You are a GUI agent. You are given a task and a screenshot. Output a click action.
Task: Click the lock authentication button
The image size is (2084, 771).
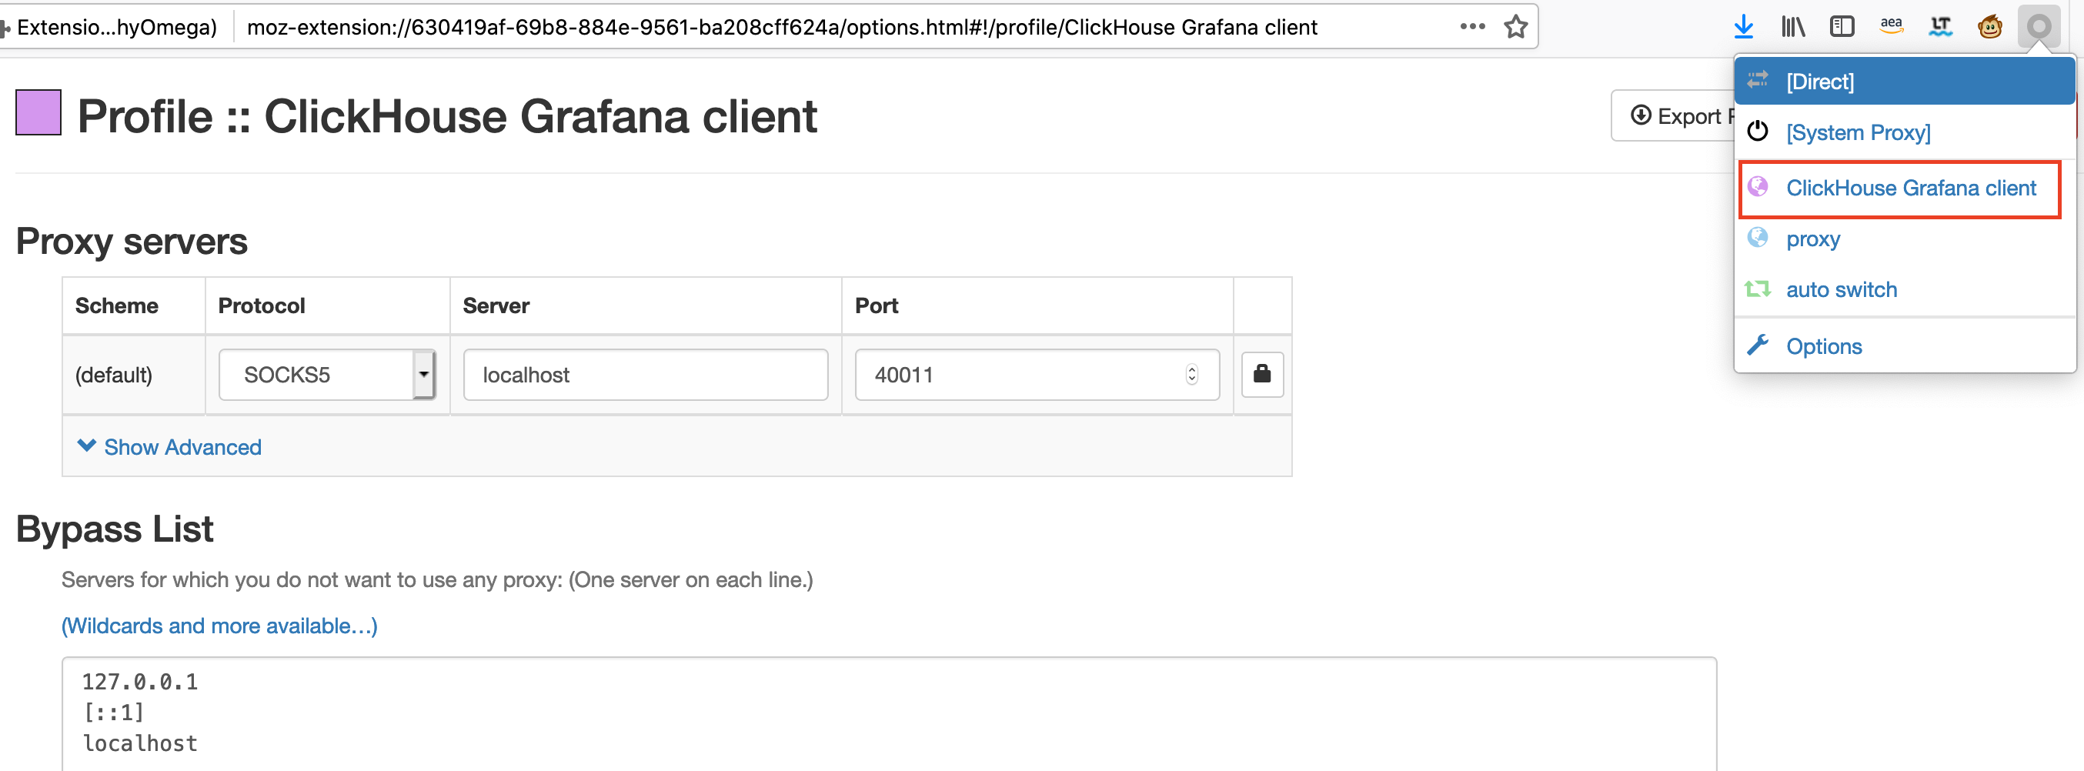click(1262, 374)
